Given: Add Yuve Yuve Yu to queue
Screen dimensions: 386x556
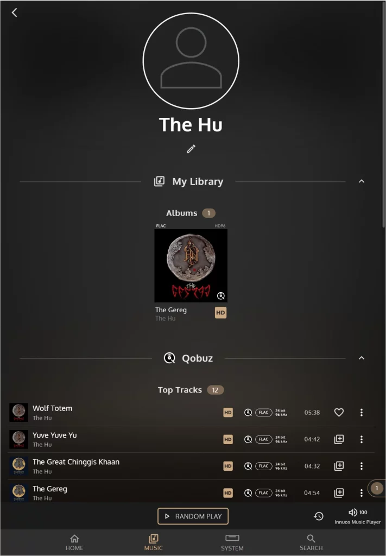Looking at the screenshot, I should click(x=339, y=439).
